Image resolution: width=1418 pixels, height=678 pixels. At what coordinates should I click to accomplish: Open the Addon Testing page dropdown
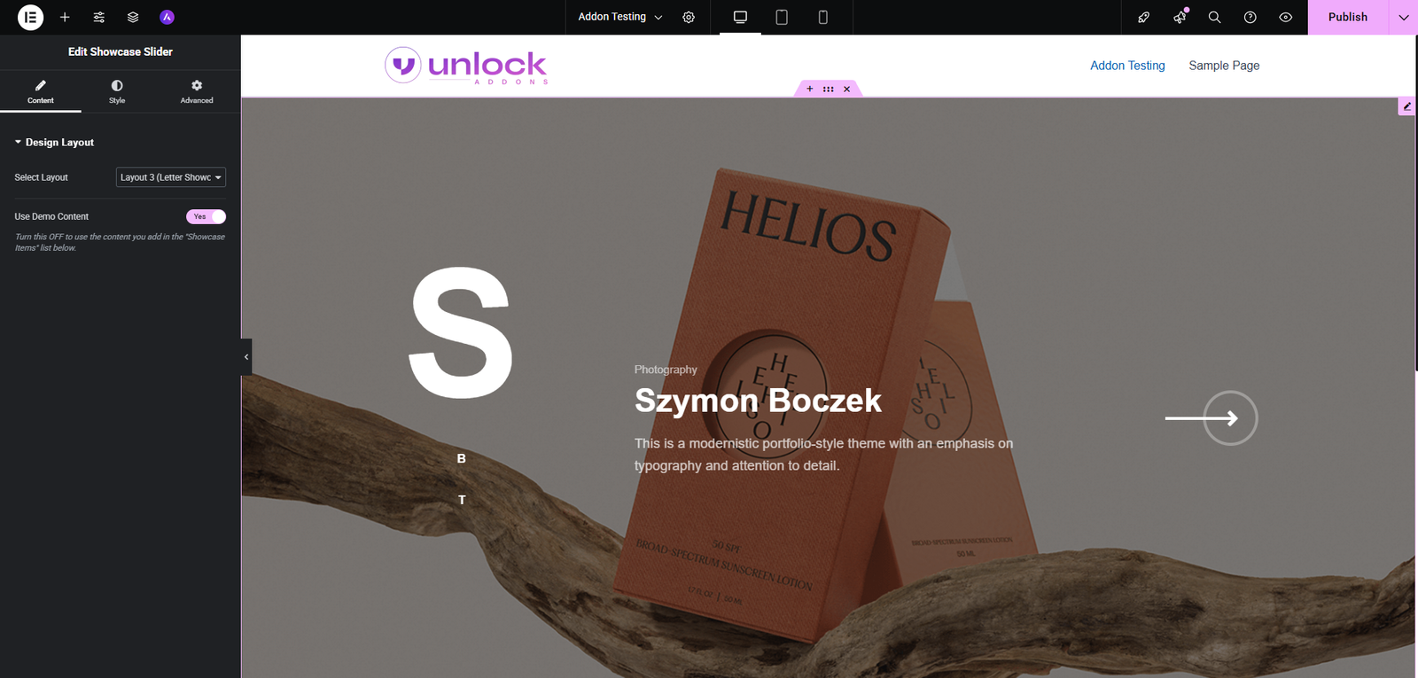click(620, 17)
